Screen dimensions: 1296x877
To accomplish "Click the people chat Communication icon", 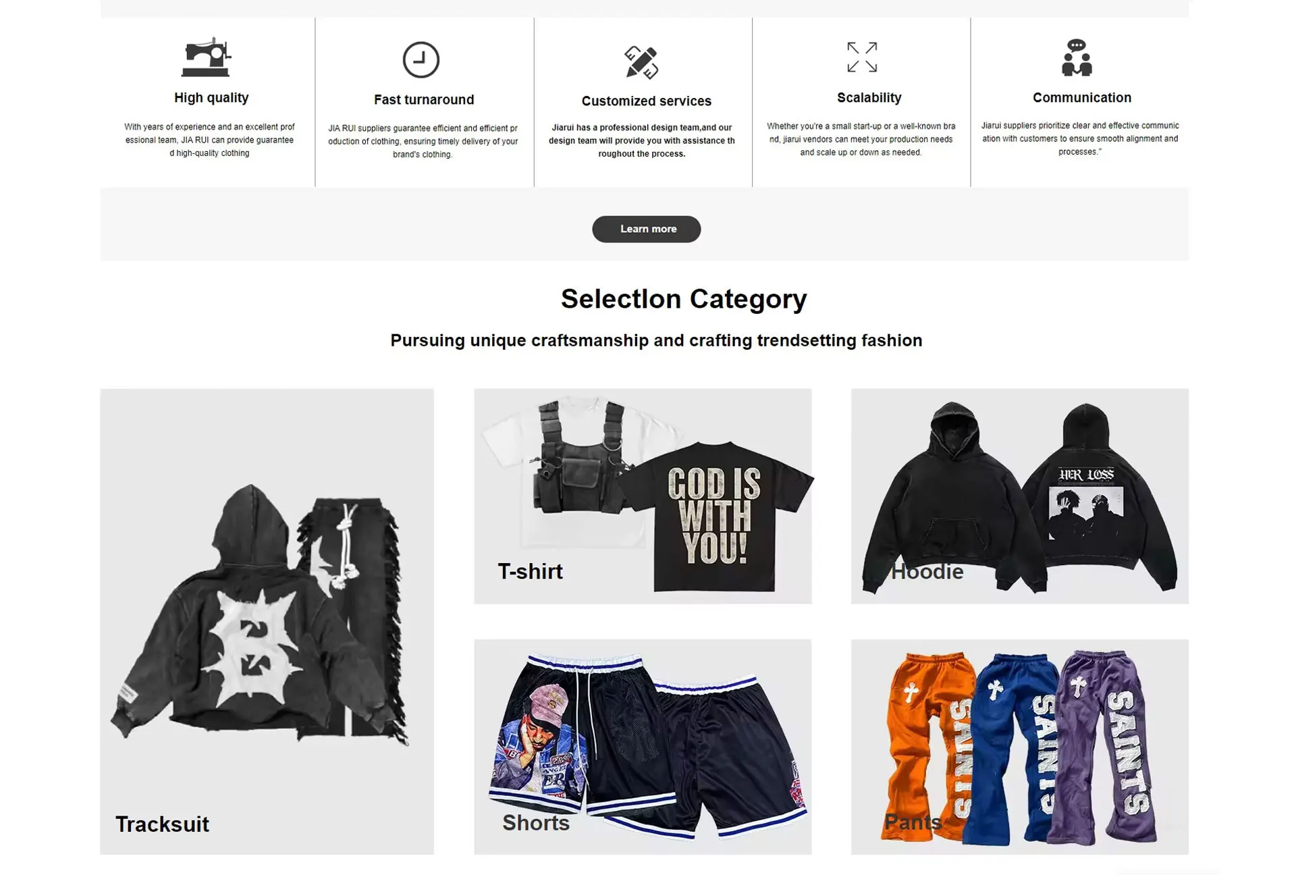I will click(x=1077, y=57).
